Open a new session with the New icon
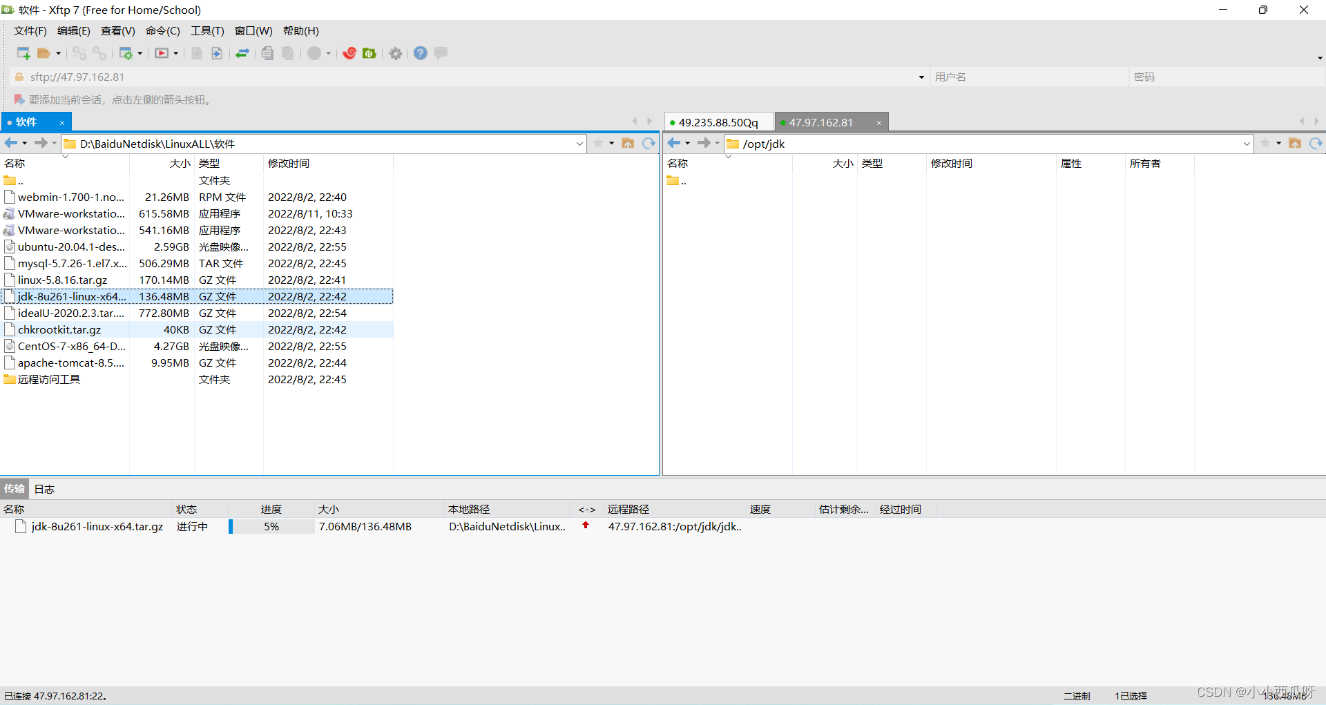 pos(23,53)
